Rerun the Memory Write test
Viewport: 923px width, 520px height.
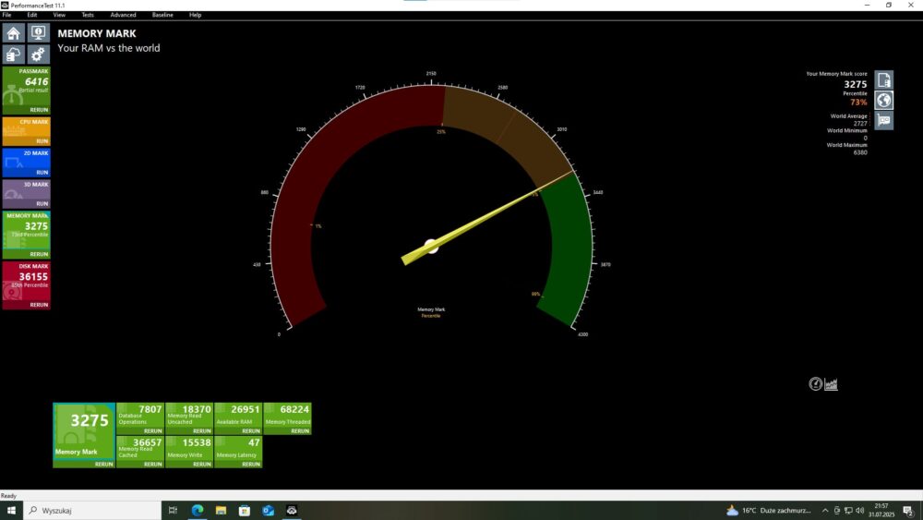[202, 464]
